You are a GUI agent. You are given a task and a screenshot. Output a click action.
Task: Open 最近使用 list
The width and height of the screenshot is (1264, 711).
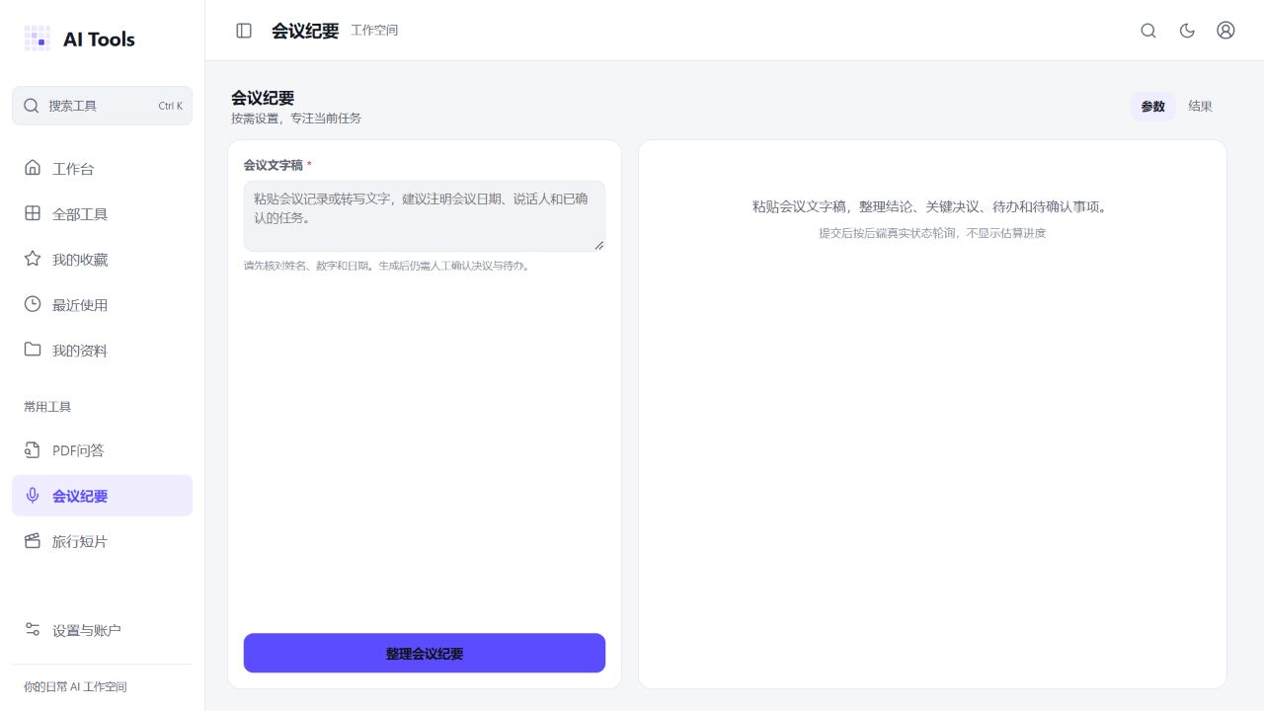(x=103, y=304)
